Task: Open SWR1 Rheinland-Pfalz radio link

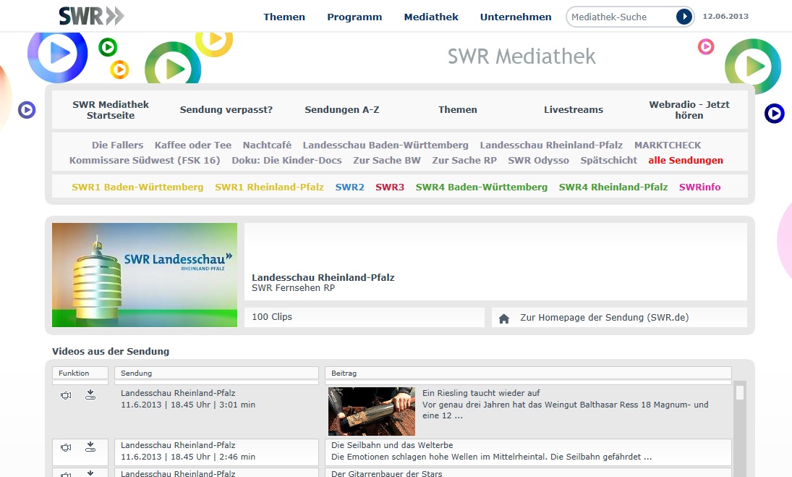Action: [270, 187]
